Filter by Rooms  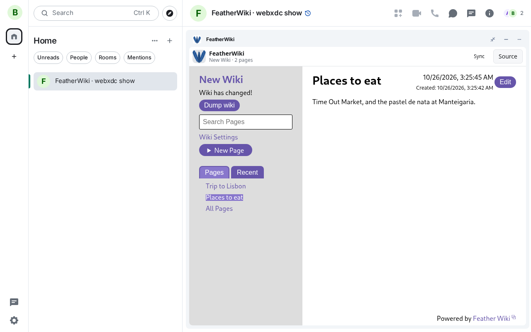click(x=107, y=58)
